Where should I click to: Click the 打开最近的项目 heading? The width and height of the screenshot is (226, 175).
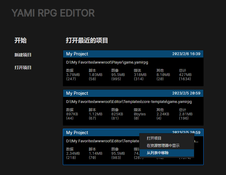(87, 40)
